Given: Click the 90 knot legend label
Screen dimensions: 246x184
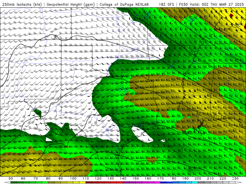Looking at the screenshot, I should (x=61, y=178).
